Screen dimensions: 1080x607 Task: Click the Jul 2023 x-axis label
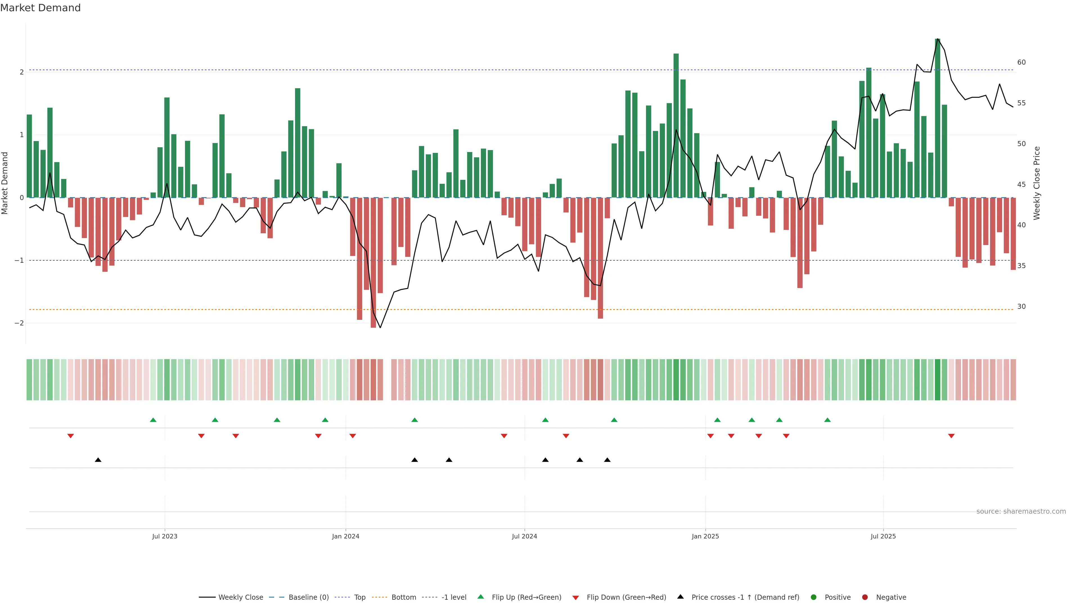pyautogui.click(x=165, y=536)
